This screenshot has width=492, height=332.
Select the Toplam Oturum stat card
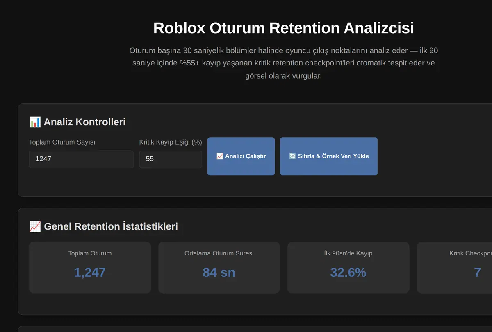click(90, 267)
